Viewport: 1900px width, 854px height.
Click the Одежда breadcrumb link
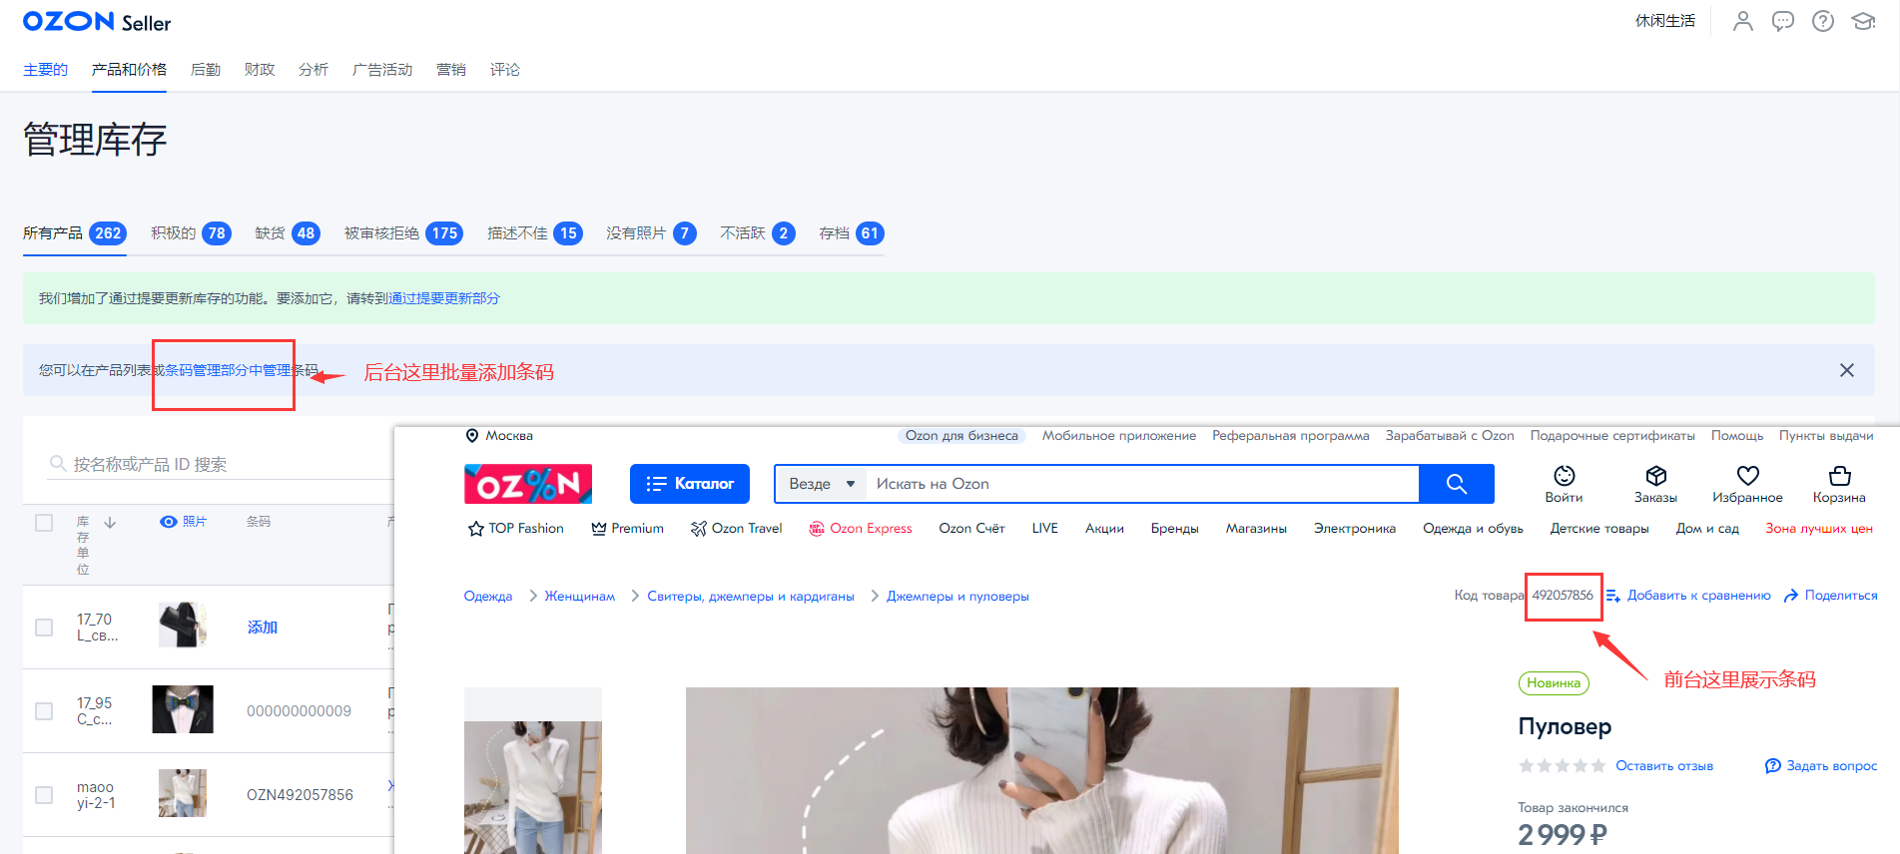pyautogui.click(x=488, y=597)
